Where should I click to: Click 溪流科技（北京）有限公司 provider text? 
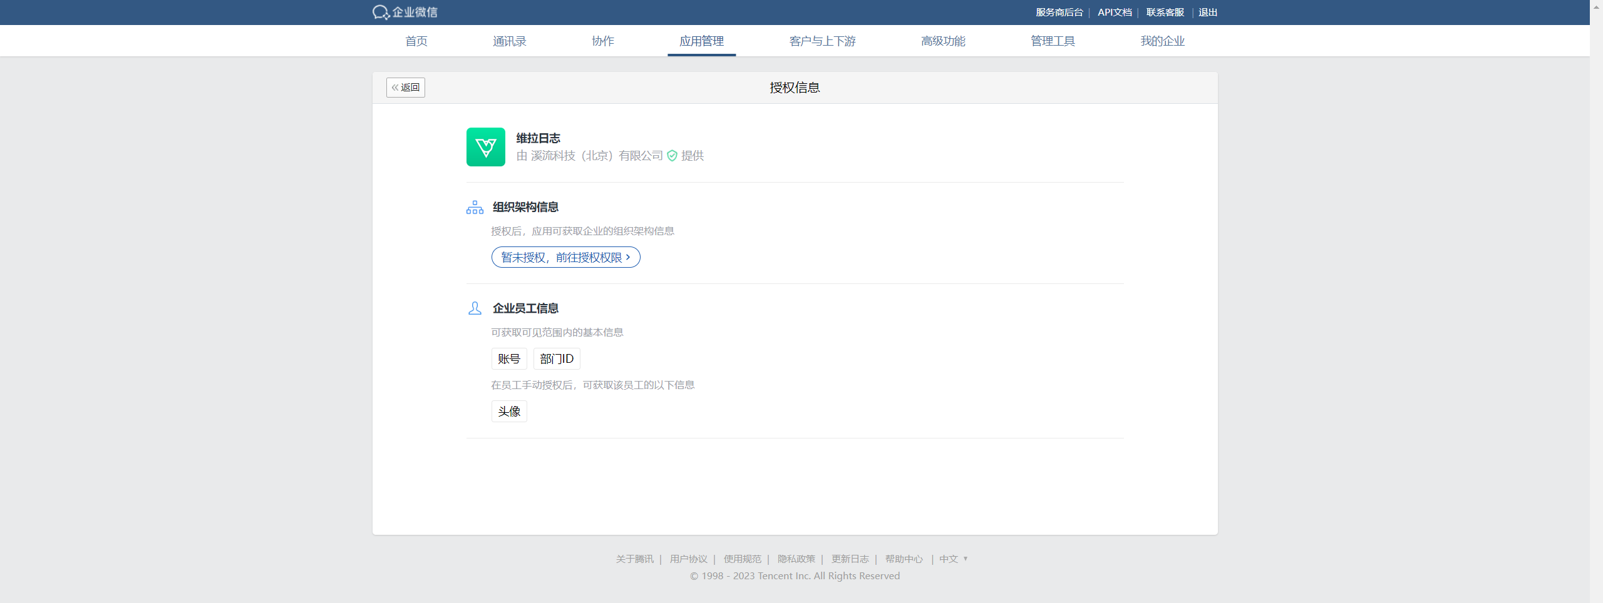coord(597,156)
